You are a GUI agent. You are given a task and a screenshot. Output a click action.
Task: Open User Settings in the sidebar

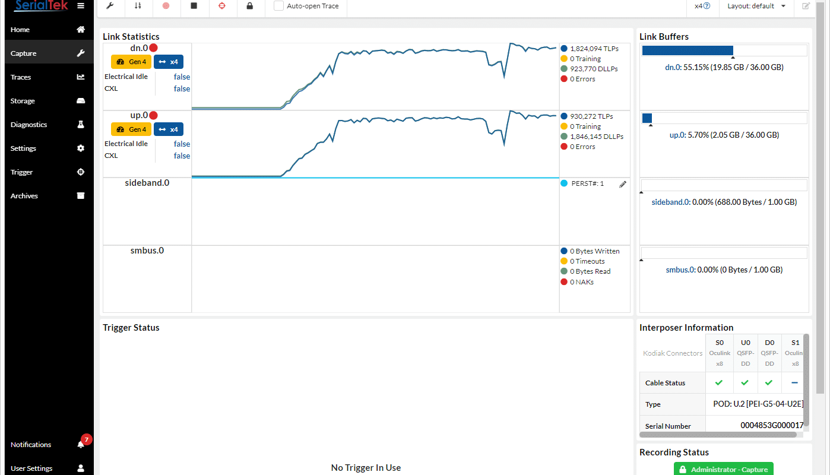[x=49, y=468]
